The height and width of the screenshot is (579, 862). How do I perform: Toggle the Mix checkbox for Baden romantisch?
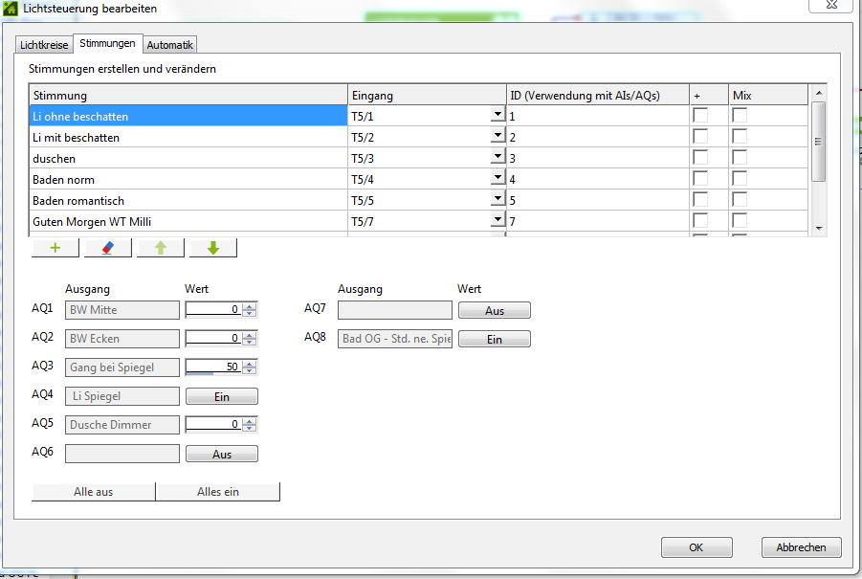pyautogui.click(x=740, y=200)
